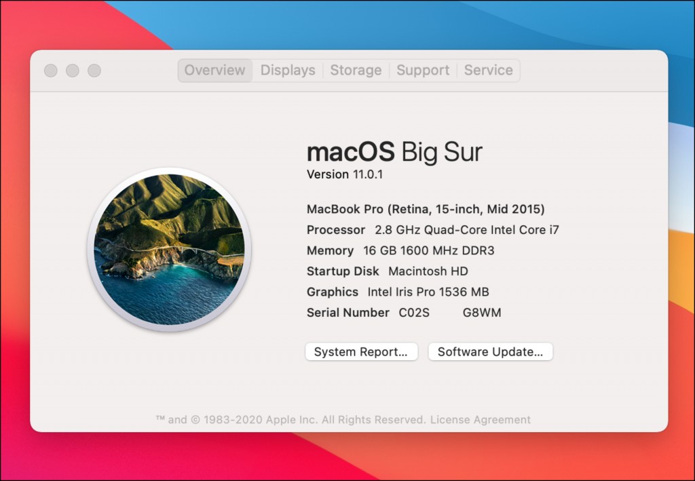Click the Startup Disk label

(x=343, y=271)
